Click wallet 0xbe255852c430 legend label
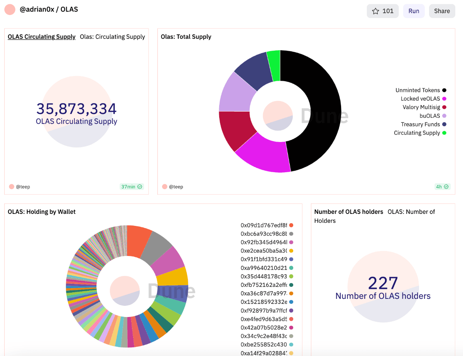 264,344
